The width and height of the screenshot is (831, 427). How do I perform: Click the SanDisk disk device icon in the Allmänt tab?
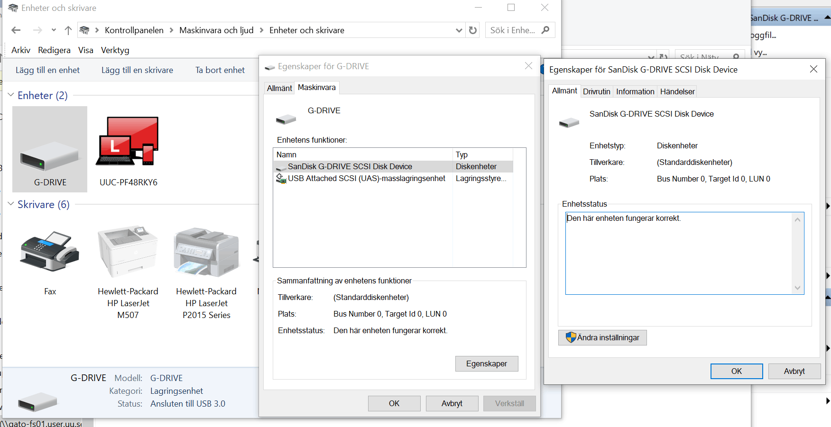(569, 122)
